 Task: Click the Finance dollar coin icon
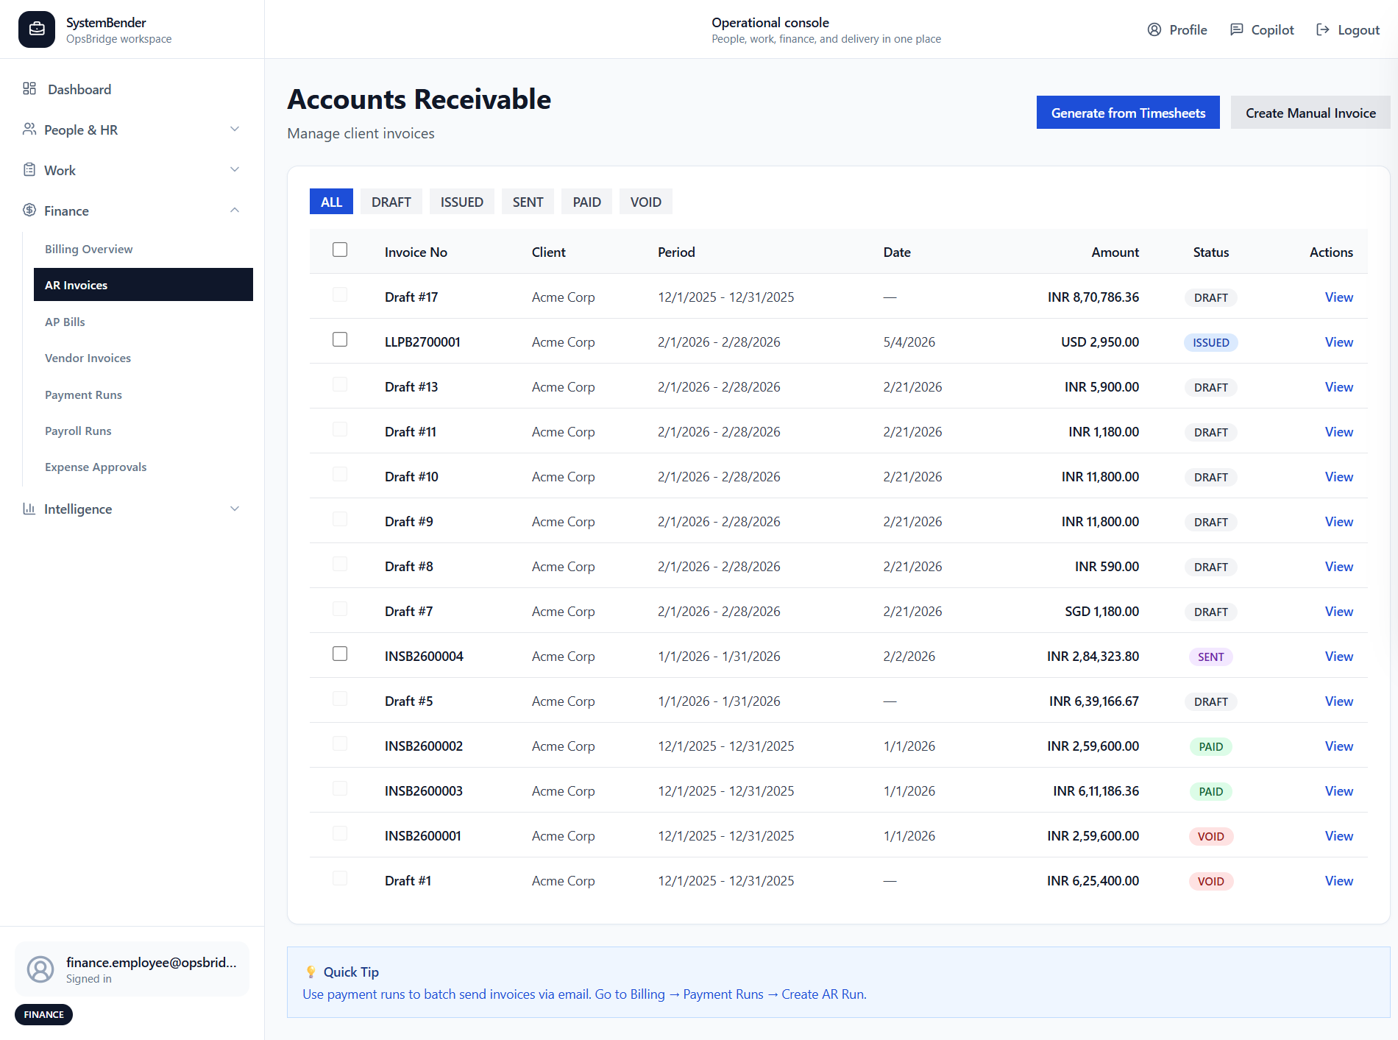coord(29,211)
